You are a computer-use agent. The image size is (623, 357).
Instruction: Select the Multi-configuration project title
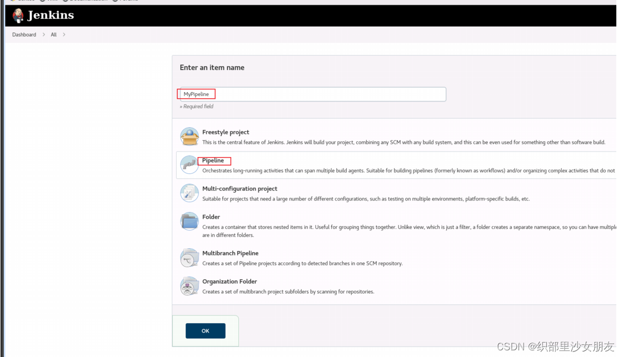pos(240,189)
